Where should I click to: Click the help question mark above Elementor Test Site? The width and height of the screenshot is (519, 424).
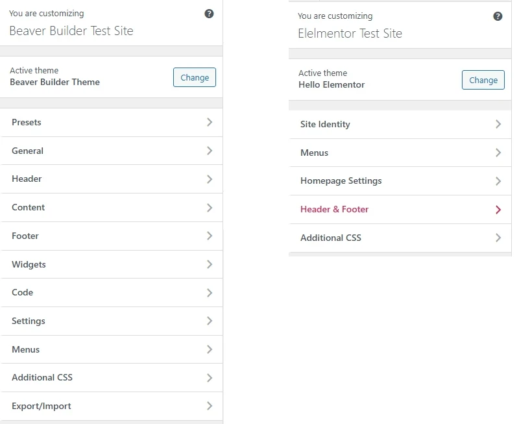coord(498,16)
